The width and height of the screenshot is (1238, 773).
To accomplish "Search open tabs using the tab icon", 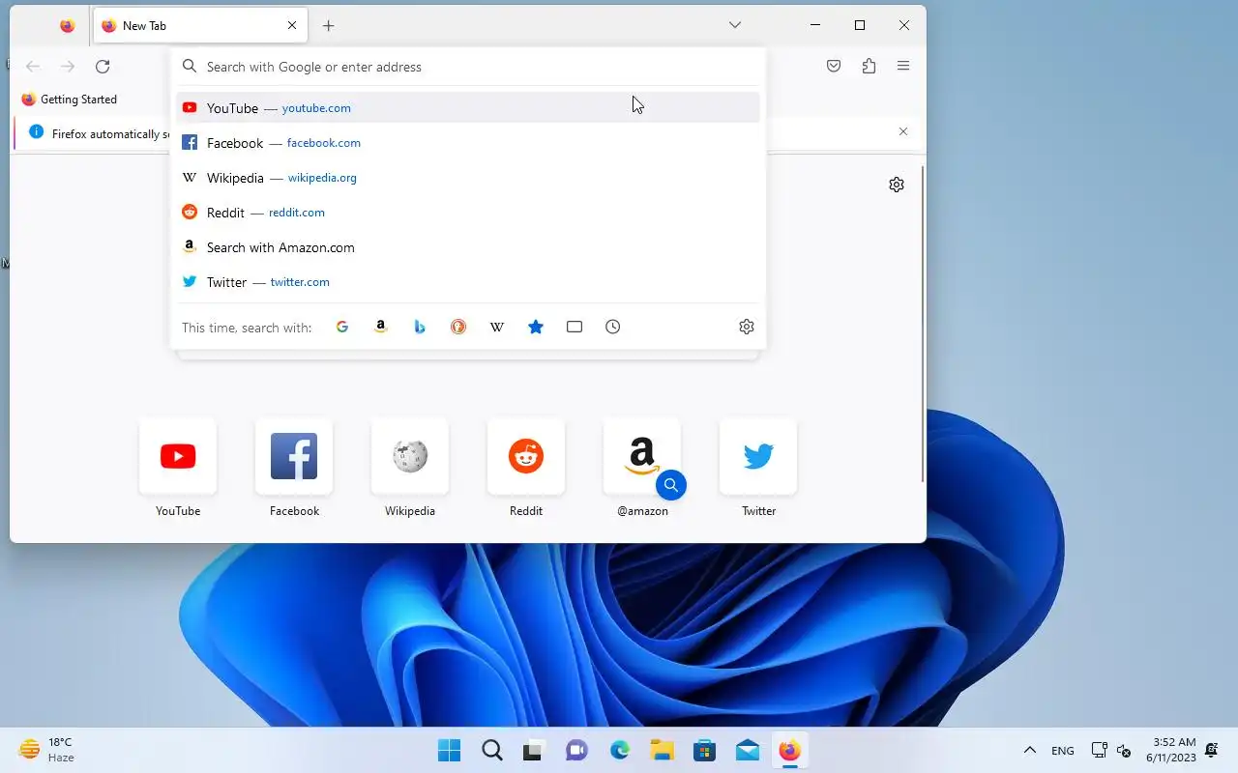I will click(575, 327).
